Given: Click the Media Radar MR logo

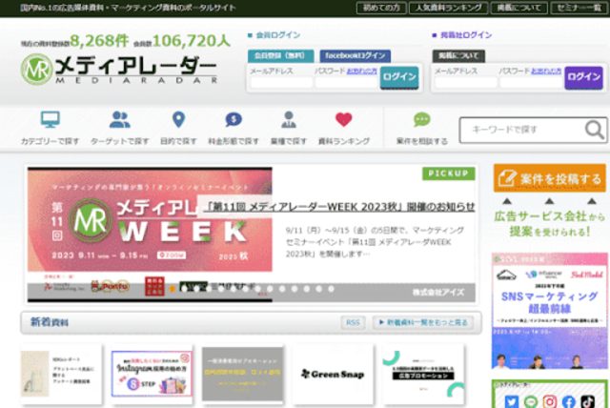Looking at the screenshot, I should click(x=118, y=70).
